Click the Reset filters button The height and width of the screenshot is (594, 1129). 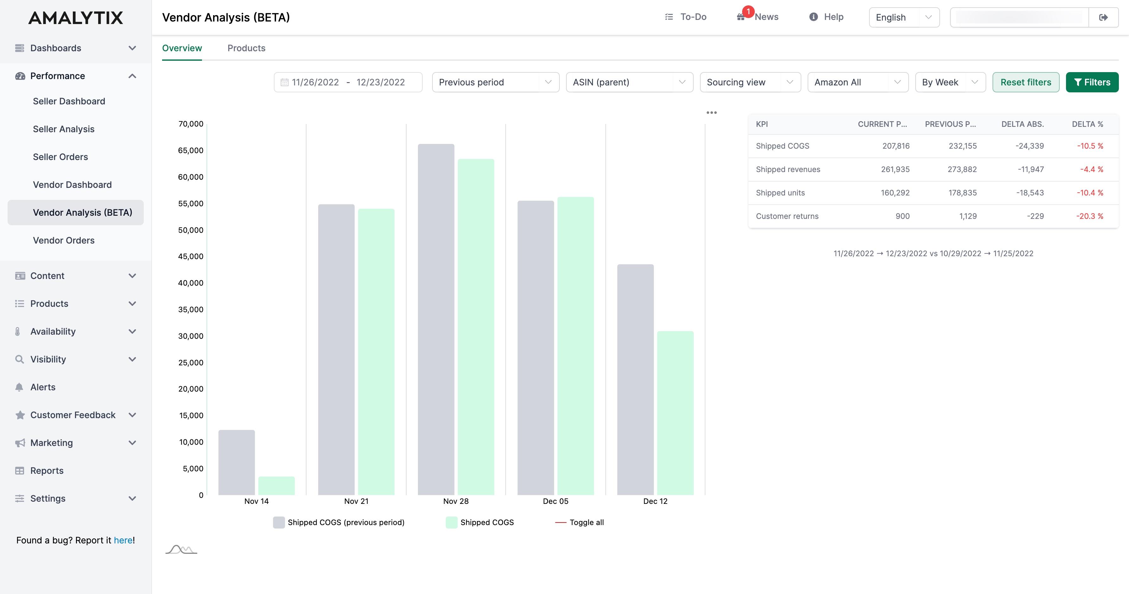coord(1026,82)
